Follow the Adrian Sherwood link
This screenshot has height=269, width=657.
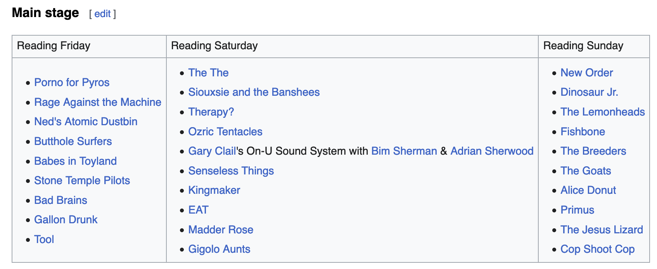point(492,151)
